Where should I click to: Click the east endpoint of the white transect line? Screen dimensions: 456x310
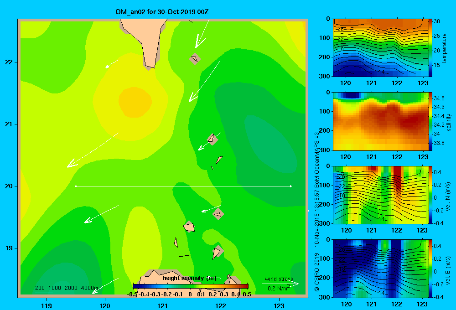(x=291, y=186)
